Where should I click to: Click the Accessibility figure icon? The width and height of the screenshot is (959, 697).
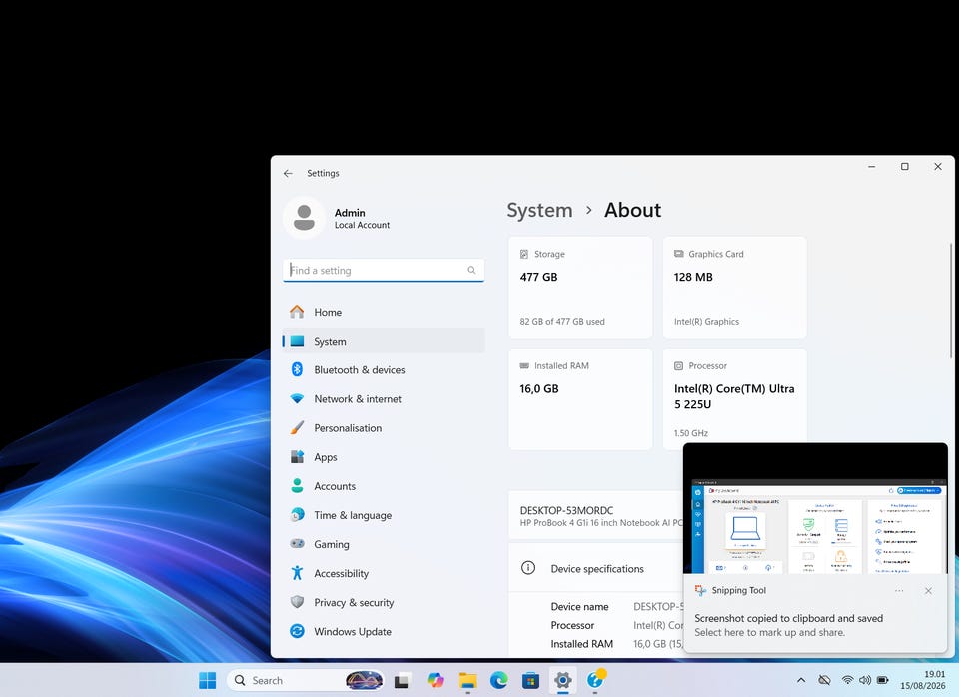[298, 573]
